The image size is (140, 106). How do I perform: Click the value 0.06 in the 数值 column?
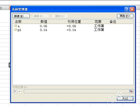tap(43, 26)
